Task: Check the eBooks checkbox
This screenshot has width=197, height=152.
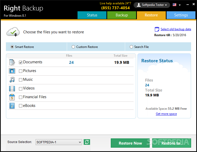Action: [x=20, y=106]
